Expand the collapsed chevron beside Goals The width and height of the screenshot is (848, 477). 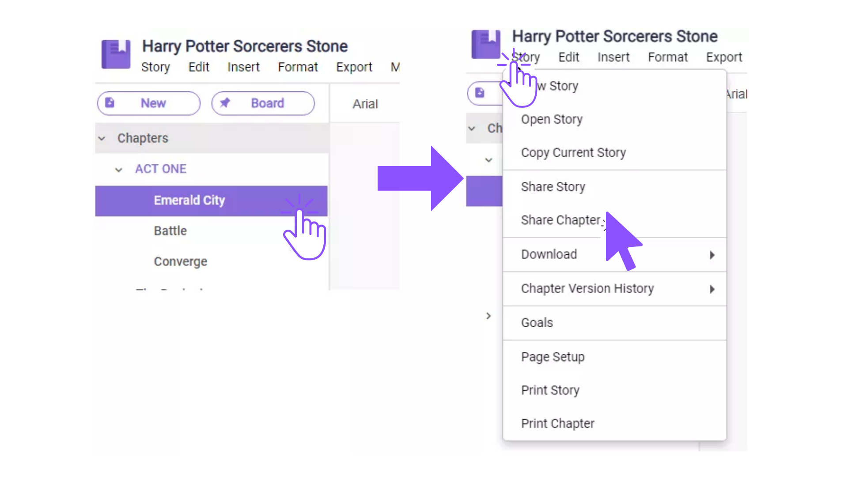click(488, 316)
